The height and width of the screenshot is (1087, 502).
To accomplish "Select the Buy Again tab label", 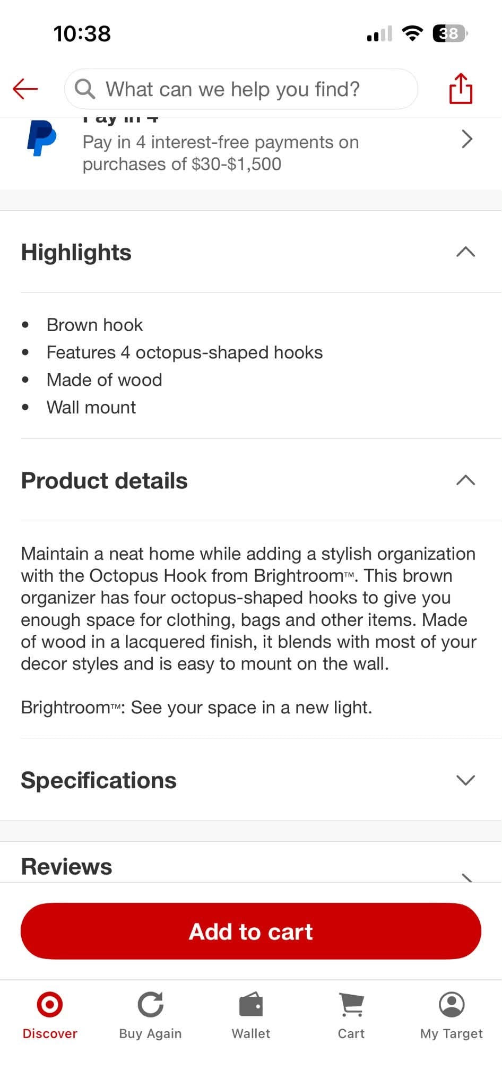I will [150, 1033].
